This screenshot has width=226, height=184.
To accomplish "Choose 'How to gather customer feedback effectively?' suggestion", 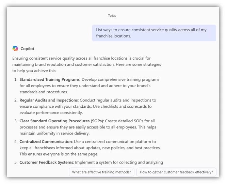I will [x=176, y=172].
